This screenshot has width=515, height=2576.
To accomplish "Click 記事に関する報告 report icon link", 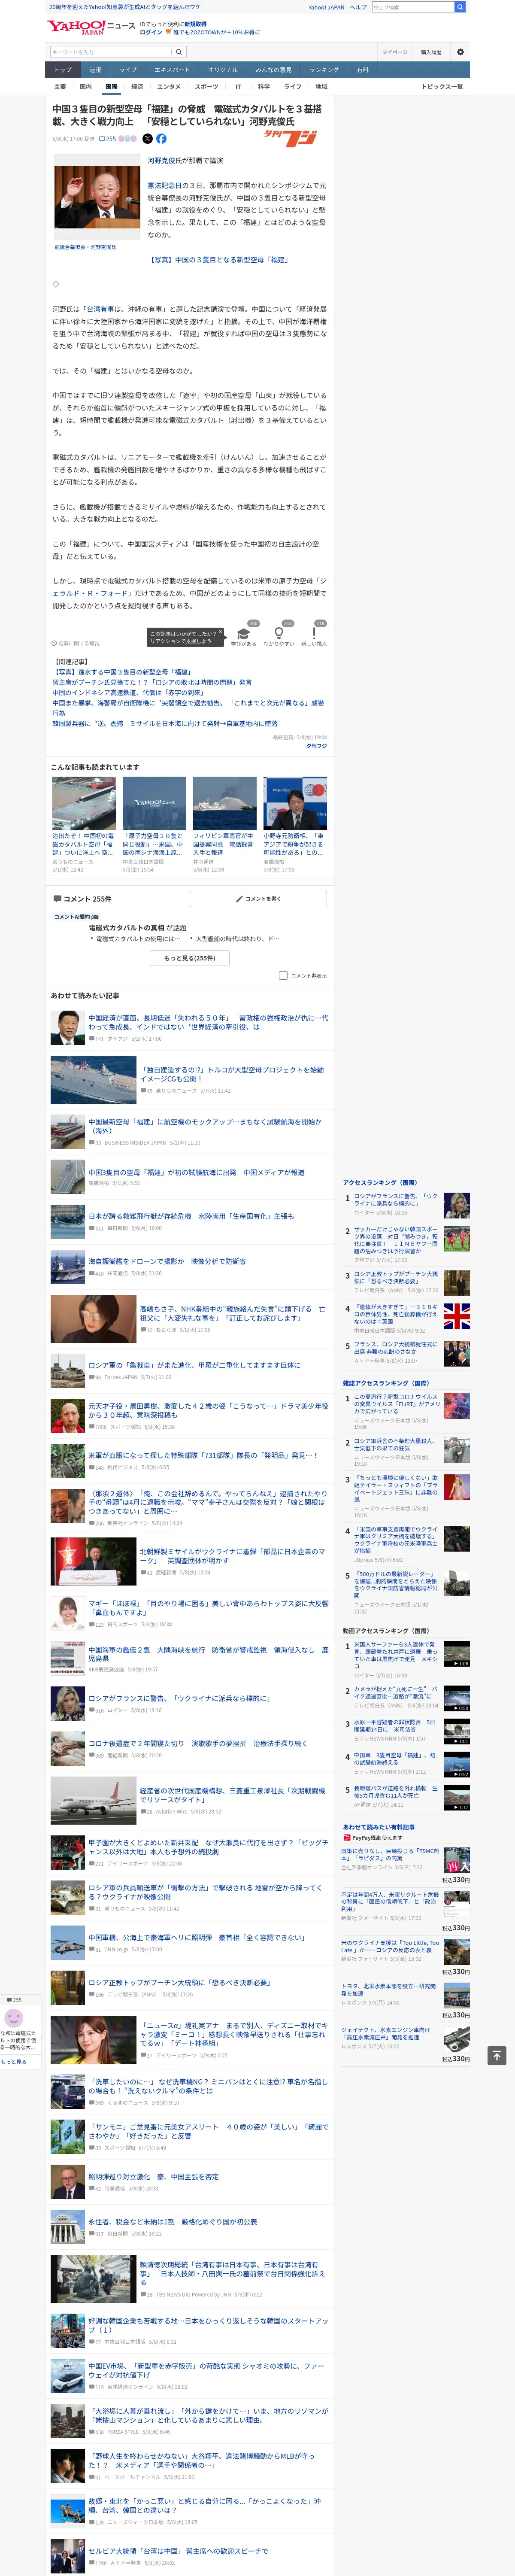I will 76,643.
